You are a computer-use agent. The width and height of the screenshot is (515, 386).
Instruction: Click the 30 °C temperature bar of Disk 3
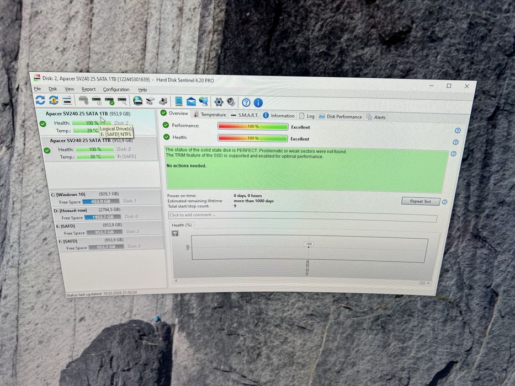tap(95, 157)
